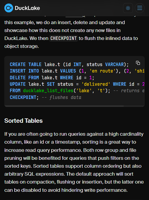Open the hamburger navigation menu
149x200 pixels.
pos(140,8)
